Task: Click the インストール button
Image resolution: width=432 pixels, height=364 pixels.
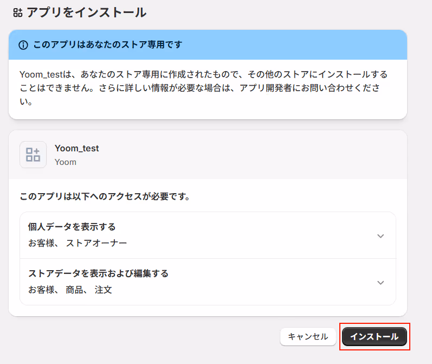Action: pyautogui.click(x=375, y=336)
